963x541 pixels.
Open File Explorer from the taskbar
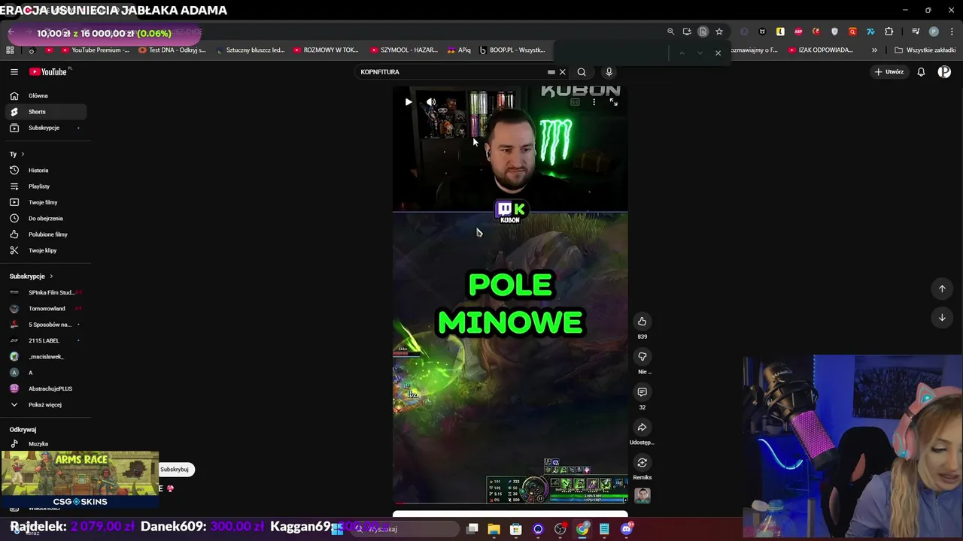point(494,529)
